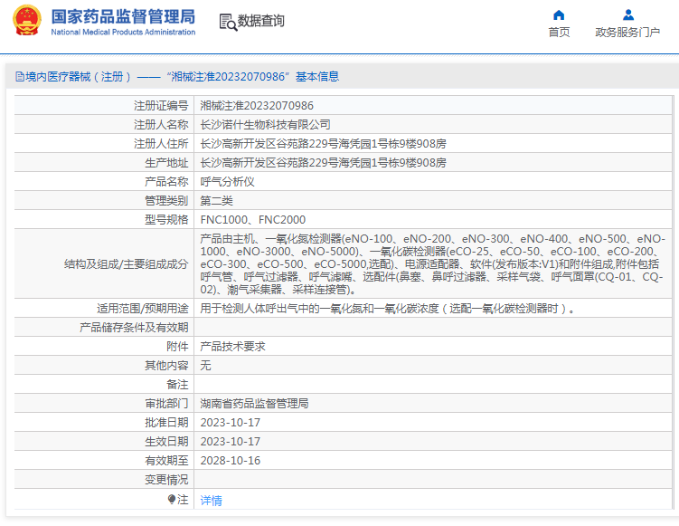Go to 首页 link
This screenshot has width=679, height=526.
(559, 32)
